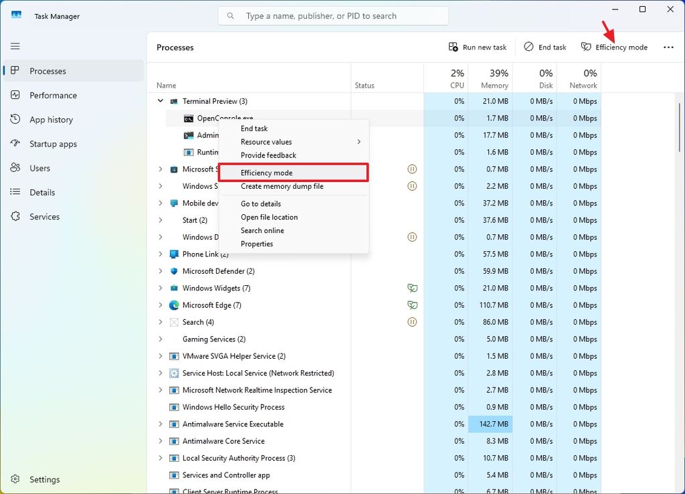This screenshot has width=685, height=494.
Task: Click End task toolbar button
Action: point(545,48)
